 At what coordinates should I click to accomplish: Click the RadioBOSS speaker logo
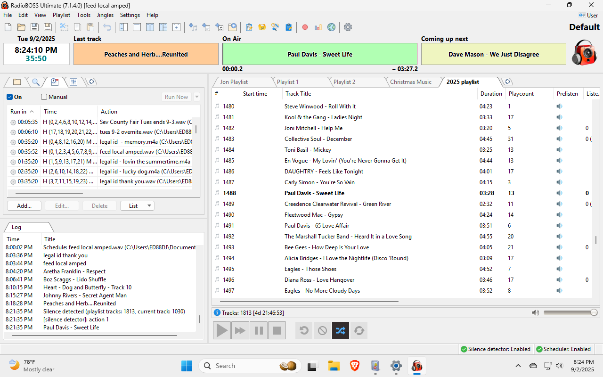584,53
